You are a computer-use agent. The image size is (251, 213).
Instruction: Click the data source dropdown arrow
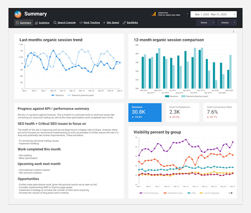tap(188, 14)
